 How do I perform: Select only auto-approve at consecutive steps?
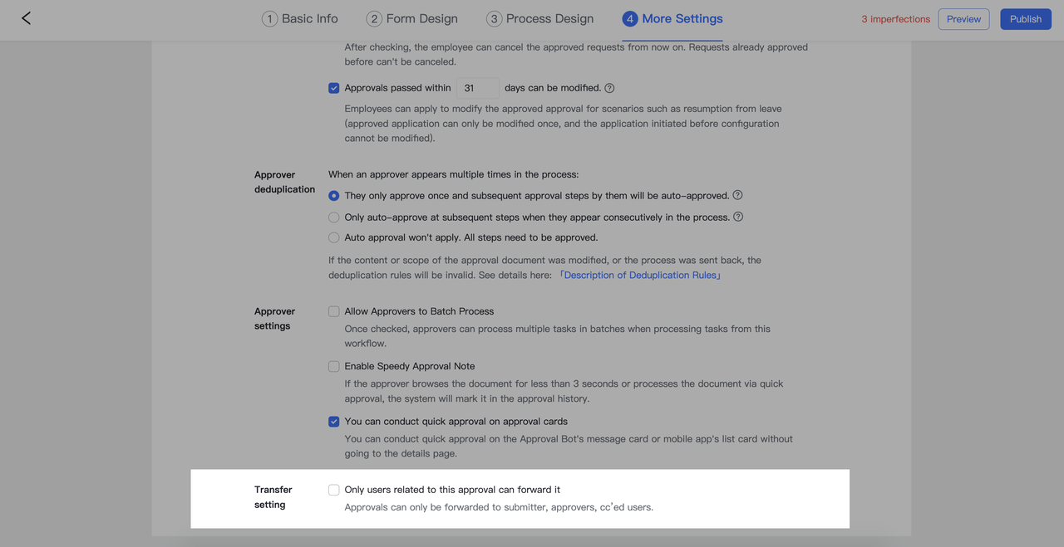[x=334, y=217]
